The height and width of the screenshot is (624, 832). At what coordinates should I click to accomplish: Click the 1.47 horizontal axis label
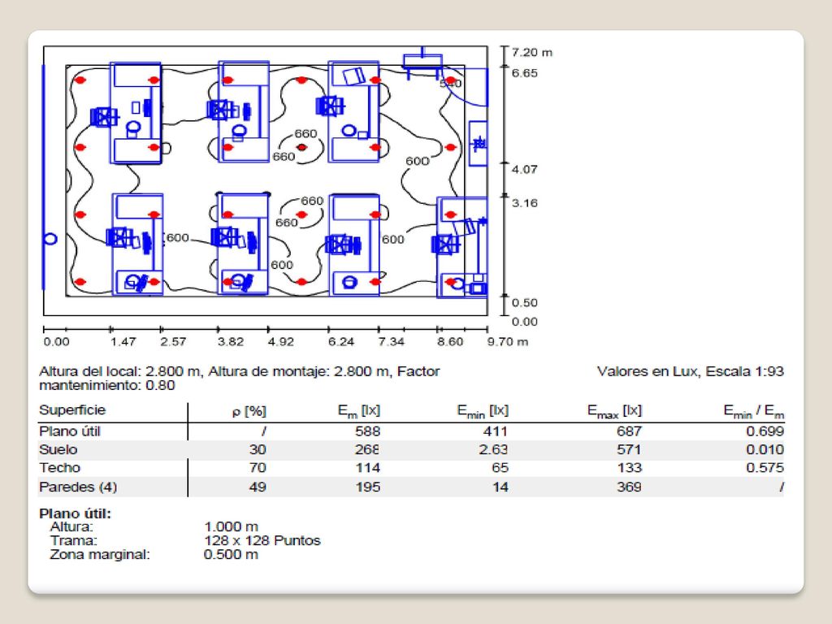(123, 342)
